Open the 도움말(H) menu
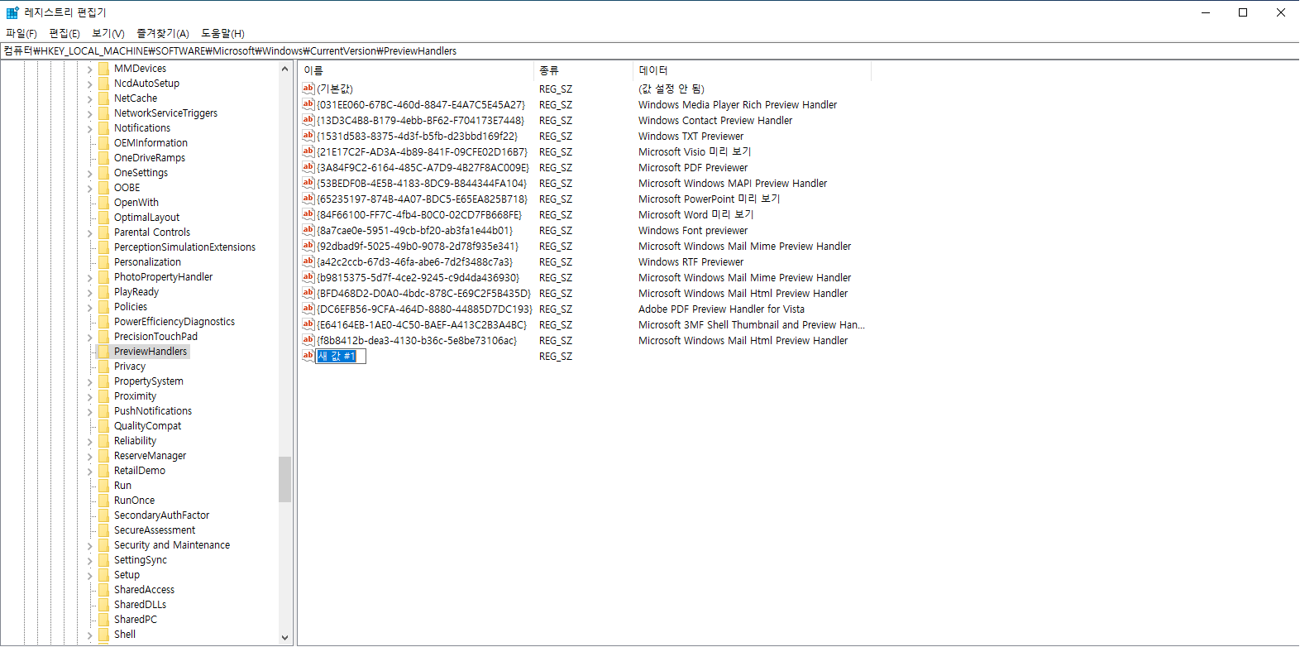This screenshot has height=647, width=1300. click(222, 33)
